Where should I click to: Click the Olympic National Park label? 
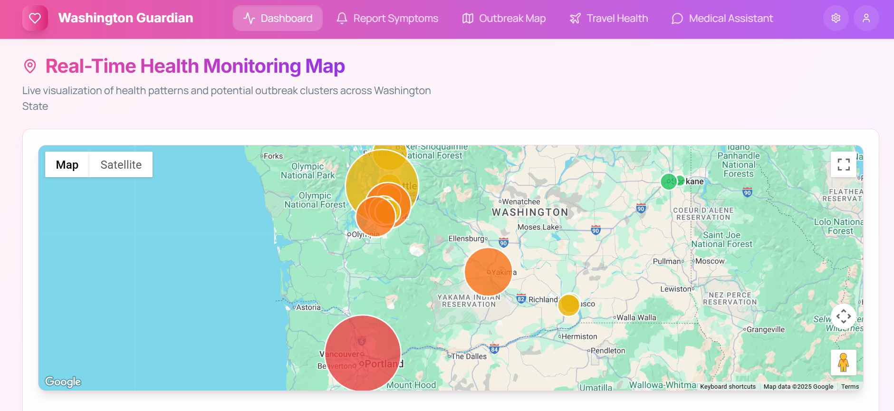pos(308,171)
